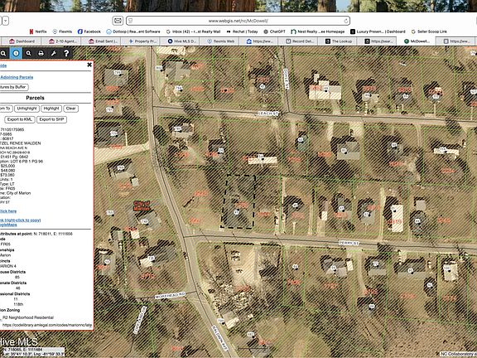The width and height of the screenshot is (477, 358).
Task: Click the Export to KML button
Action: coord(20,119)
